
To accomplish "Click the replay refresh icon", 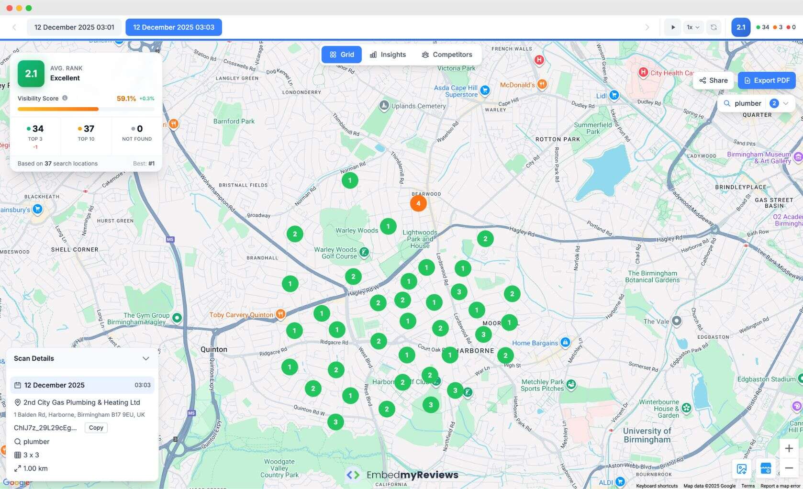I will coord(714,27).
